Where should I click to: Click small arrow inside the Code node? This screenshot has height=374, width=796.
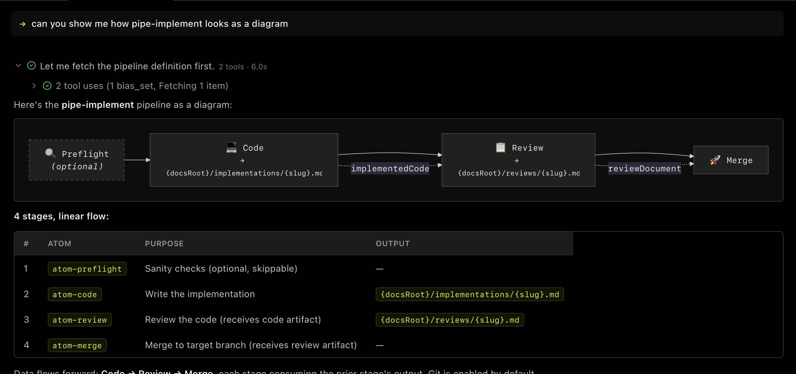242,161
